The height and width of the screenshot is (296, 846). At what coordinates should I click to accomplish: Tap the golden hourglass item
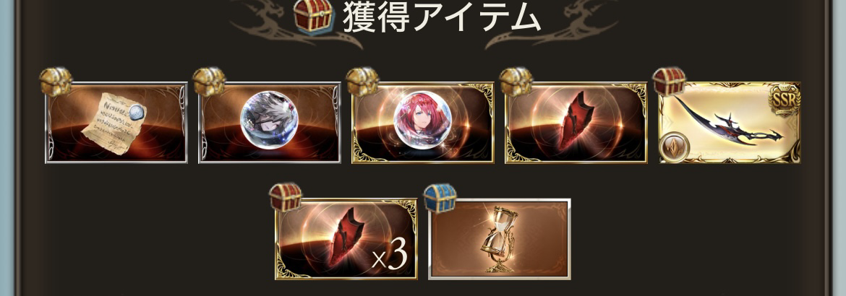click(499, 239)
